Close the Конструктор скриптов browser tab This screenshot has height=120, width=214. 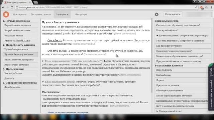[30, 2]
